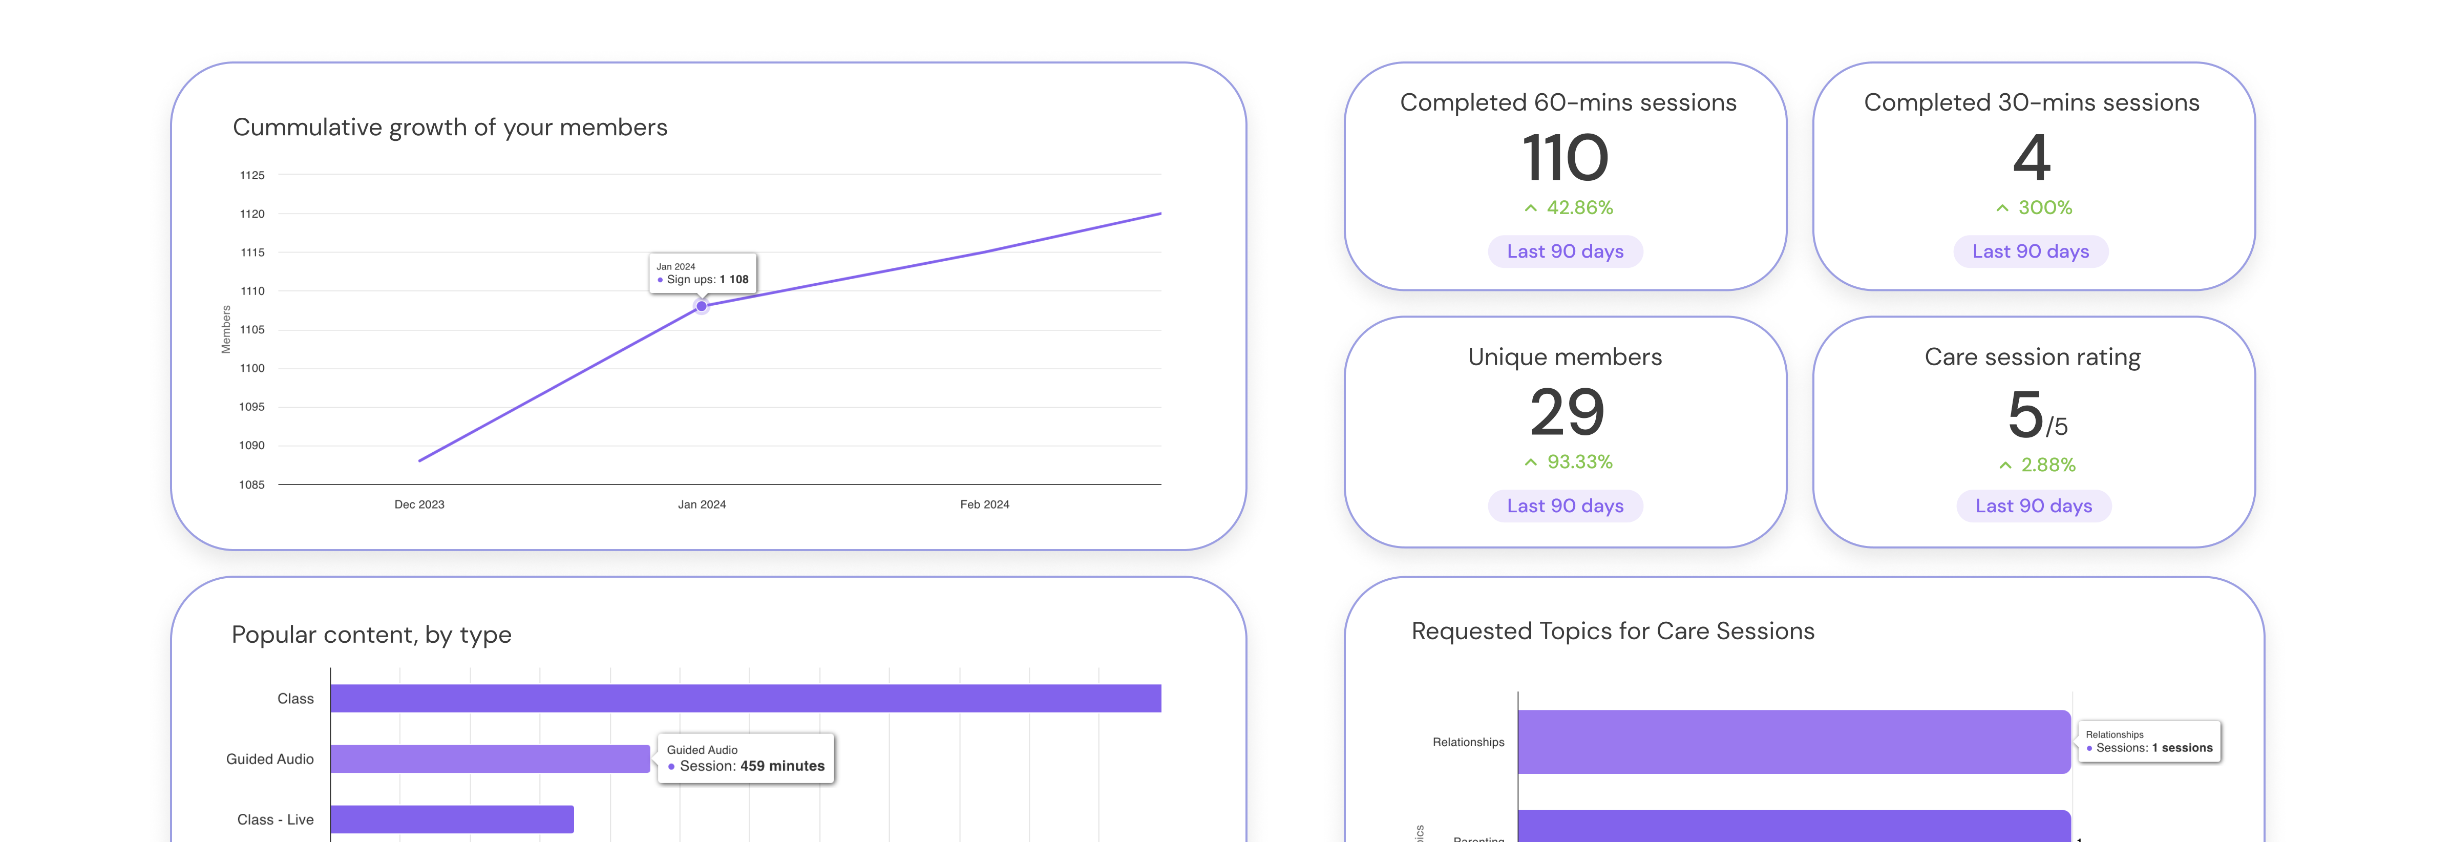Image resolution: width=2452 pixels, height=842 pixels.
Task: Click the up arrow beside 300%
Action: [x=2003, y=207]
